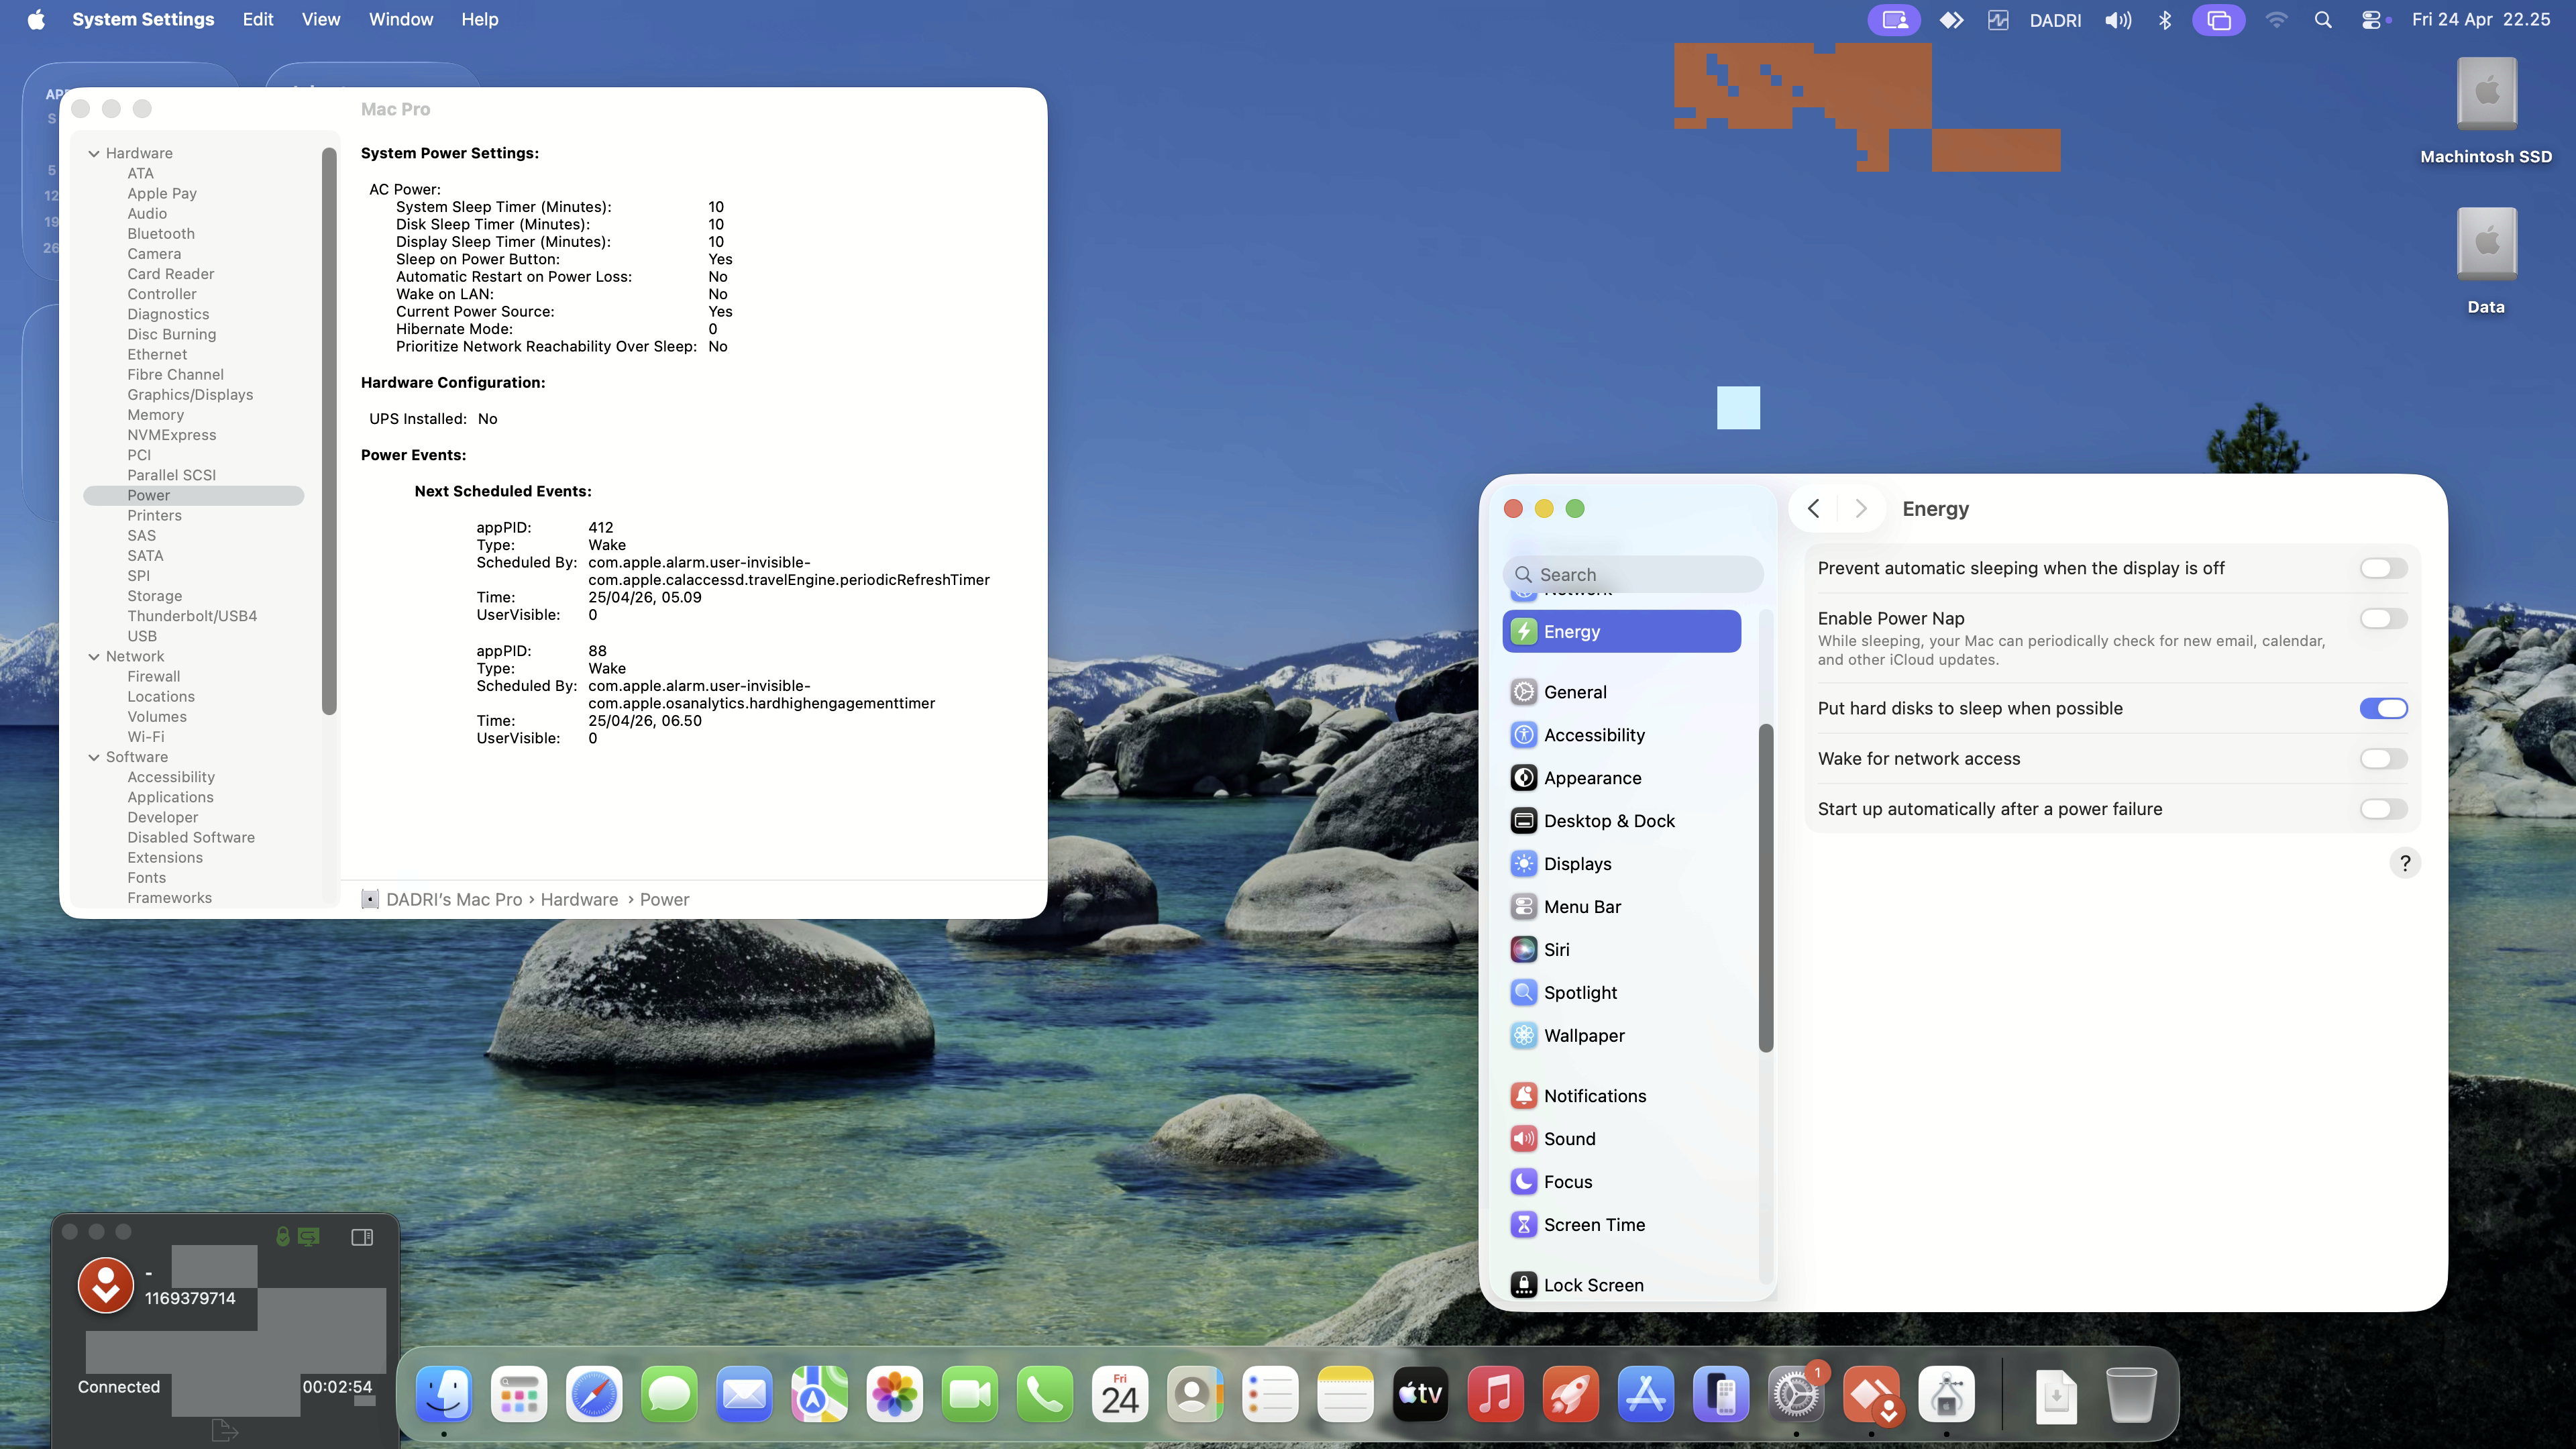Select Energy in System Settings sidebar

coord(1621,631)
